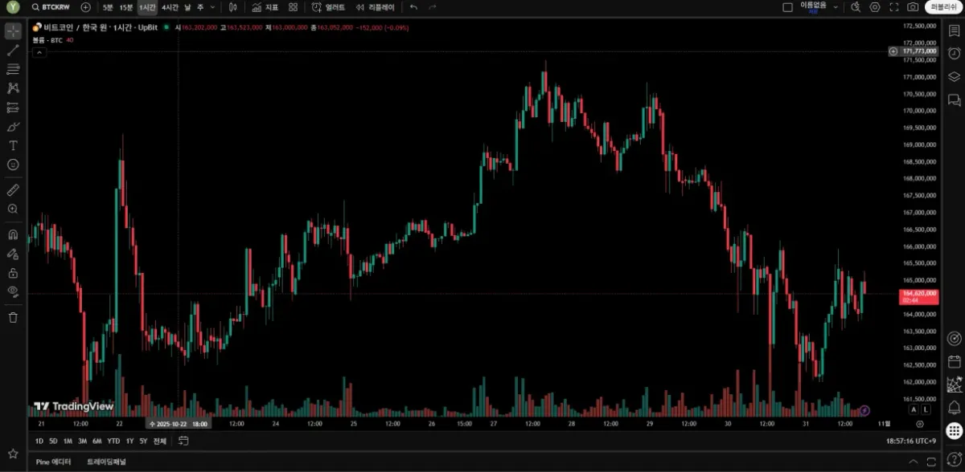Switch to 15분 interval

126,7
